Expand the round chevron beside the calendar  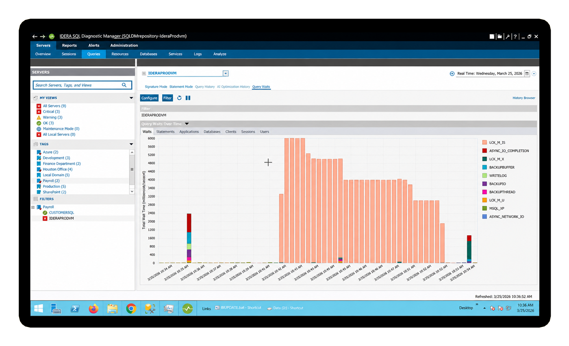[534, 74]
